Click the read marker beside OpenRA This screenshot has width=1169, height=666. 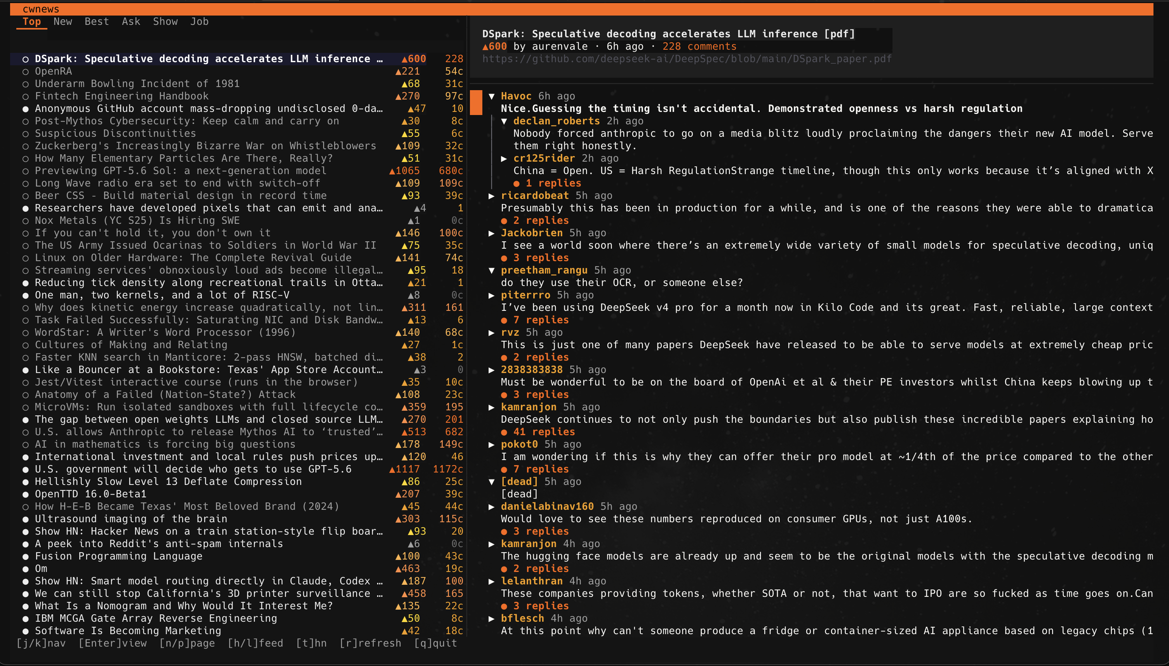(x=26, y=72)
